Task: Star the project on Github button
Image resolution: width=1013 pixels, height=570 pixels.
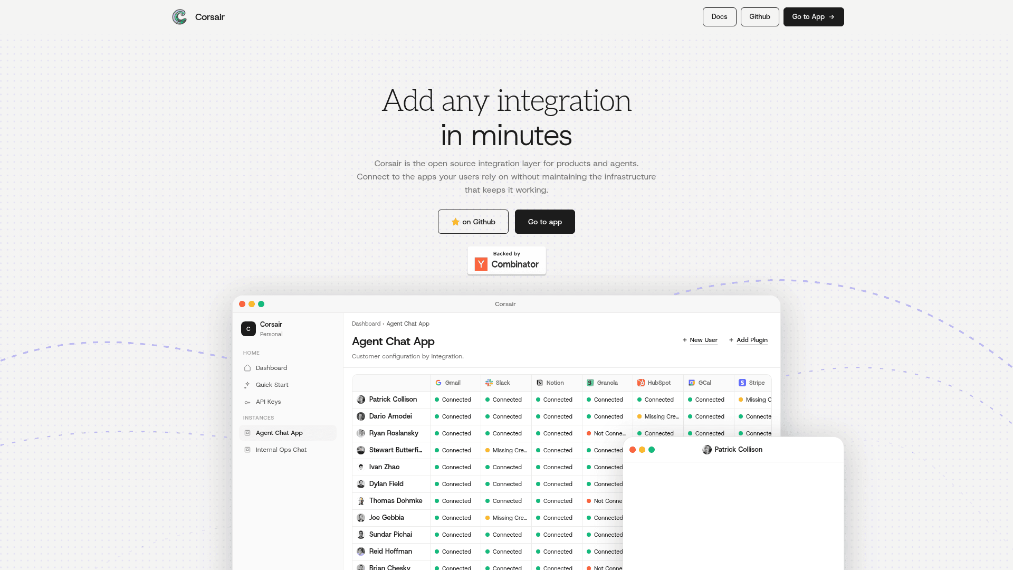Action: click(x=473, y=222)
